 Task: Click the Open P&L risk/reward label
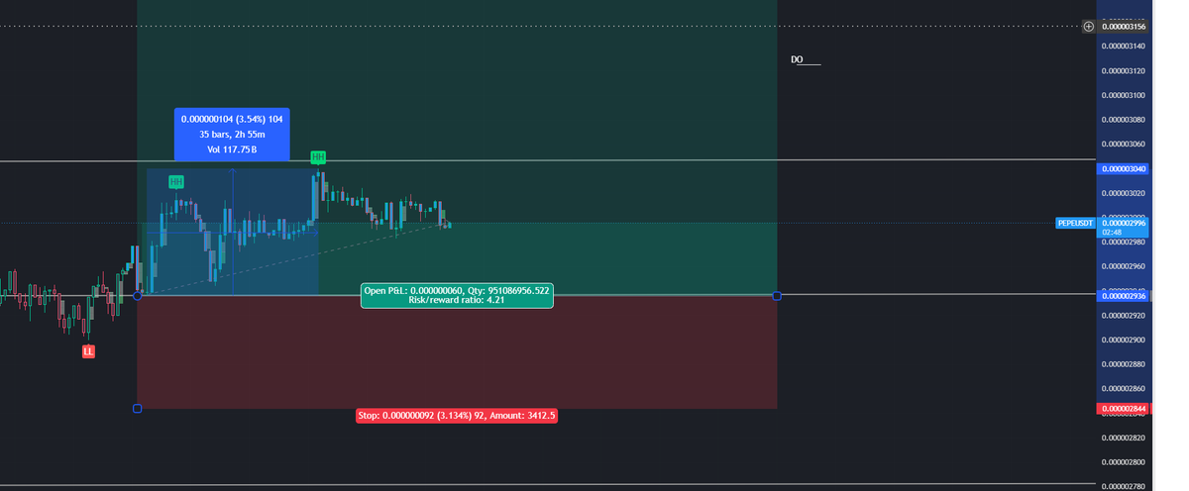click(x=457, y=295)
